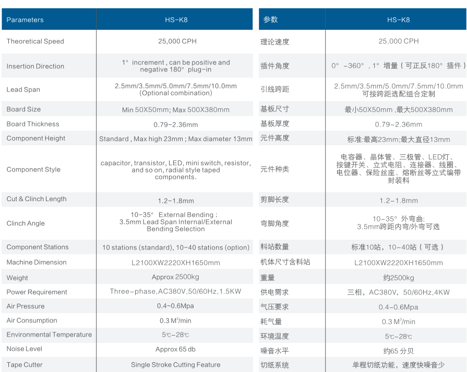Screen dimensions: 467x372
Task: Select '单程切纸功能, 速度快噪音少' text
Action: (399, 365)
